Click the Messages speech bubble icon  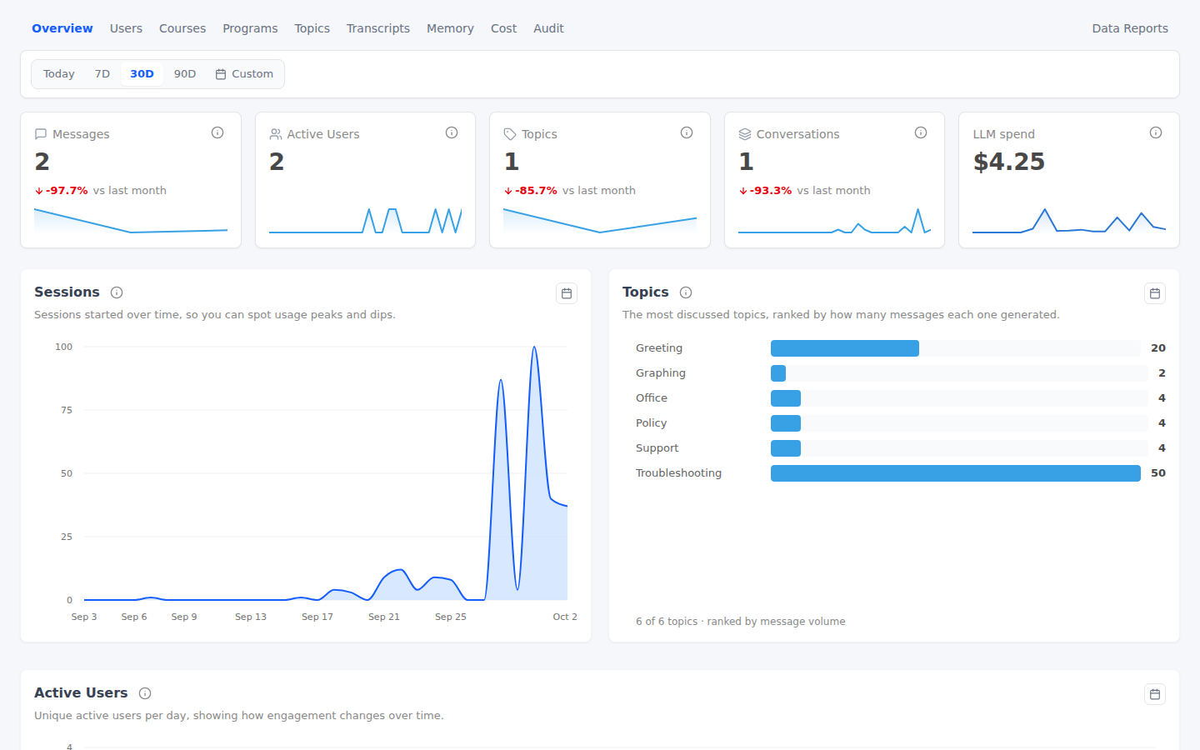pyautogui.click(x=41, y=134)
